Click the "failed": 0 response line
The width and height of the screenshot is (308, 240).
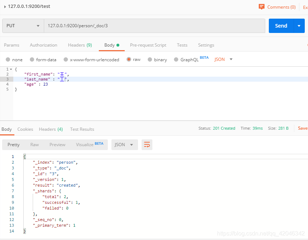pyautogui.click(x=55, y=208)
